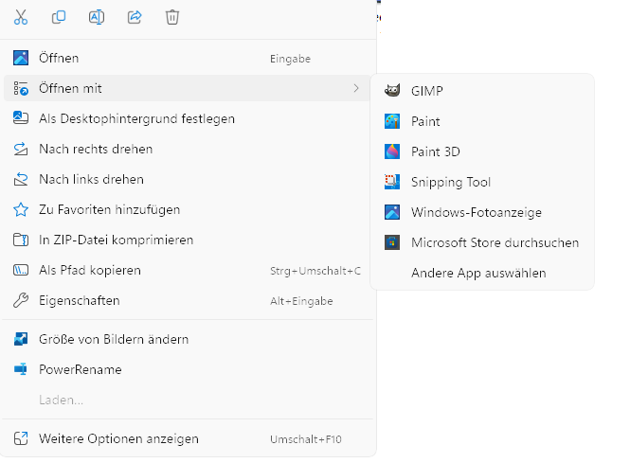Launch Paint from the Öffnen mit list

click(x=425, y=121)
